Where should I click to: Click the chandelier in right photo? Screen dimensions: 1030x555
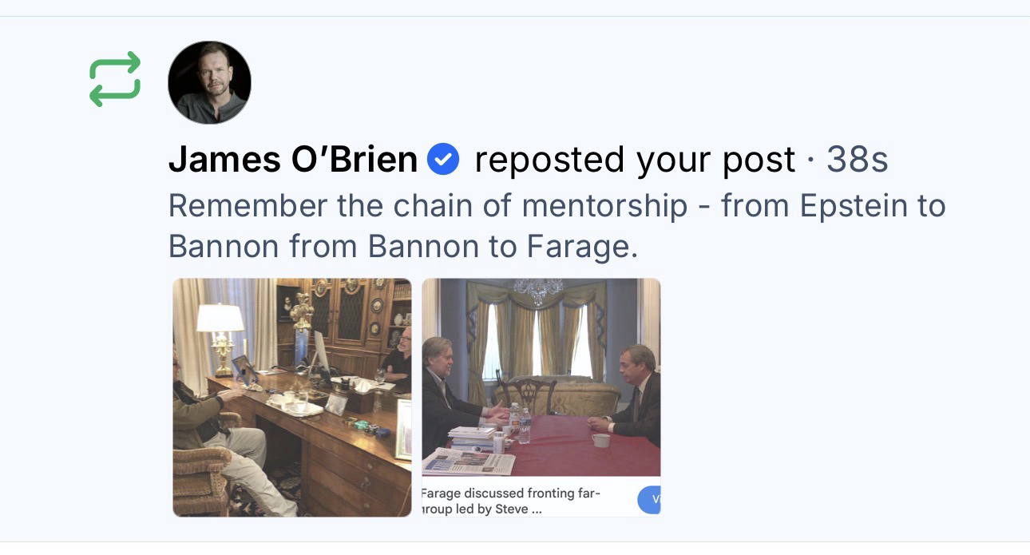click(x=539, y=290)
